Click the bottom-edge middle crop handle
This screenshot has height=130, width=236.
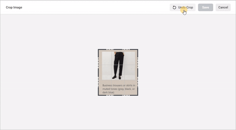118,95
